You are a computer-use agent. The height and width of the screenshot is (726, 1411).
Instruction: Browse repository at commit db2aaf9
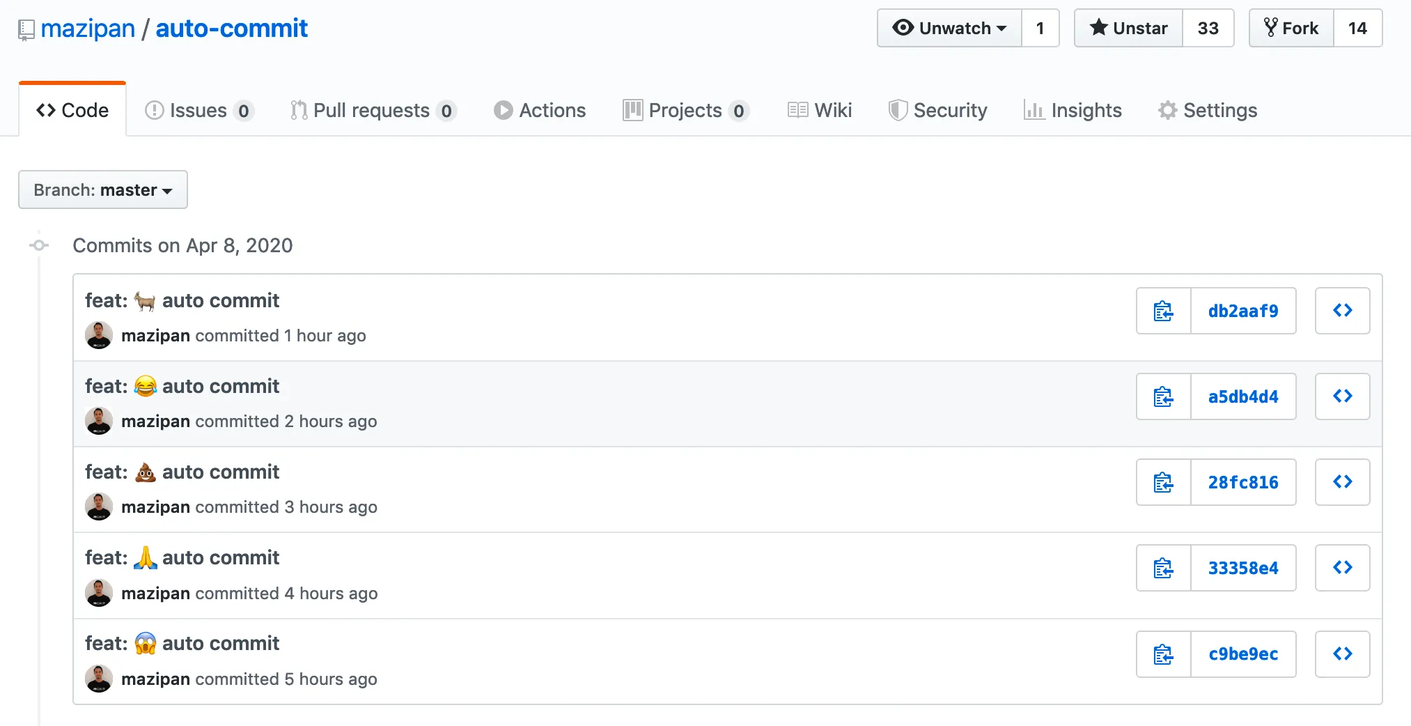(1342, 311)
